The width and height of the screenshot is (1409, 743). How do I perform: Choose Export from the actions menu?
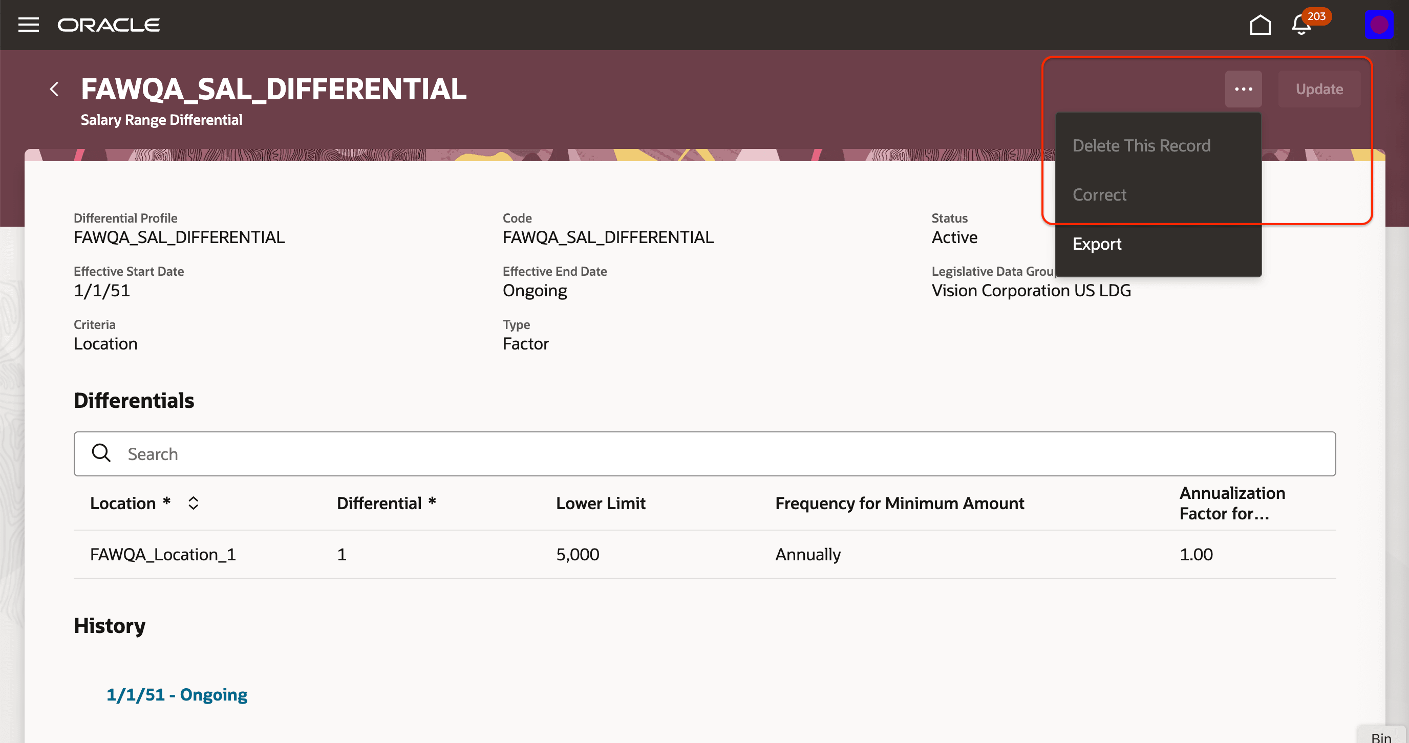click(x=1097, y=244)
